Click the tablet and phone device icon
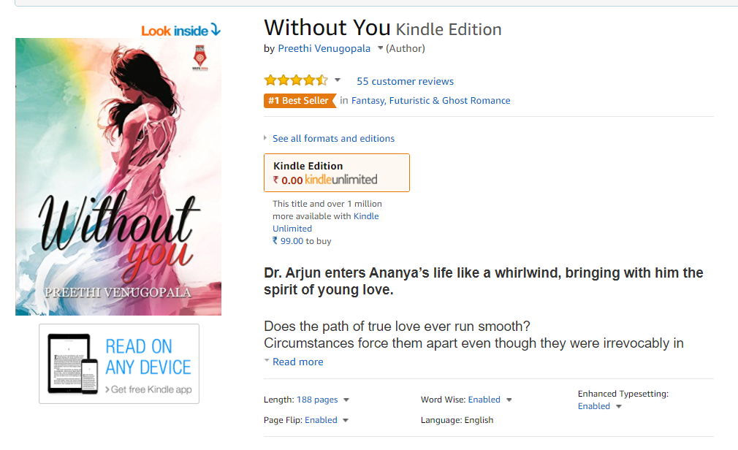Screen dimensions: 738x450 pyautogui.click(x=73, y=364)
